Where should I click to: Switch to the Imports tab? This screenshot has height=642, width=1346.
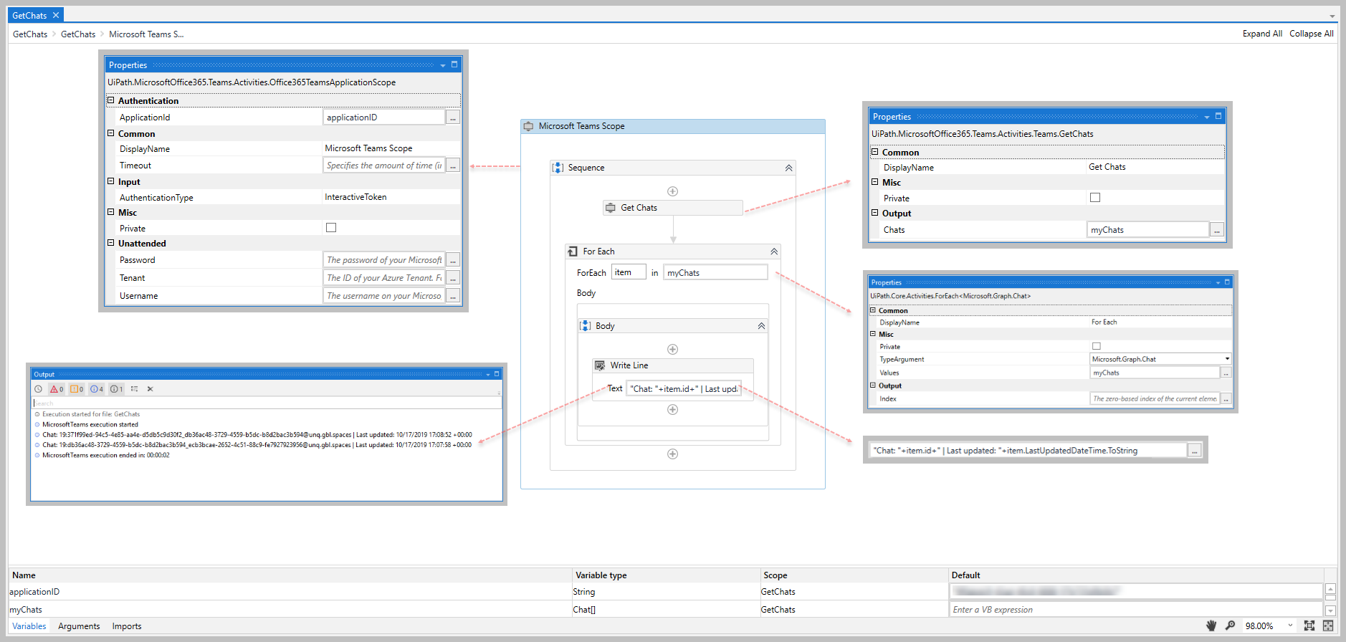click(x=127, y=626)
